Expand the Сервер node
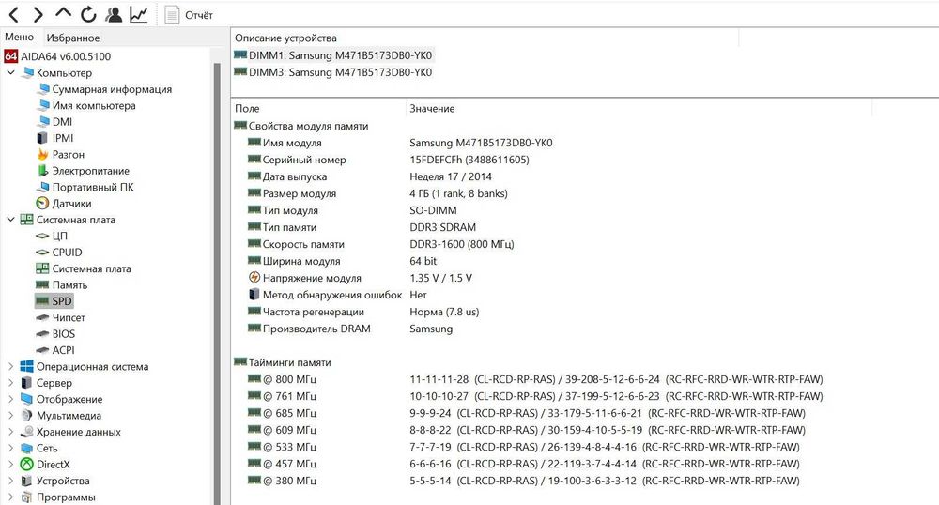 pyautogui.click(x=10, y=382)
